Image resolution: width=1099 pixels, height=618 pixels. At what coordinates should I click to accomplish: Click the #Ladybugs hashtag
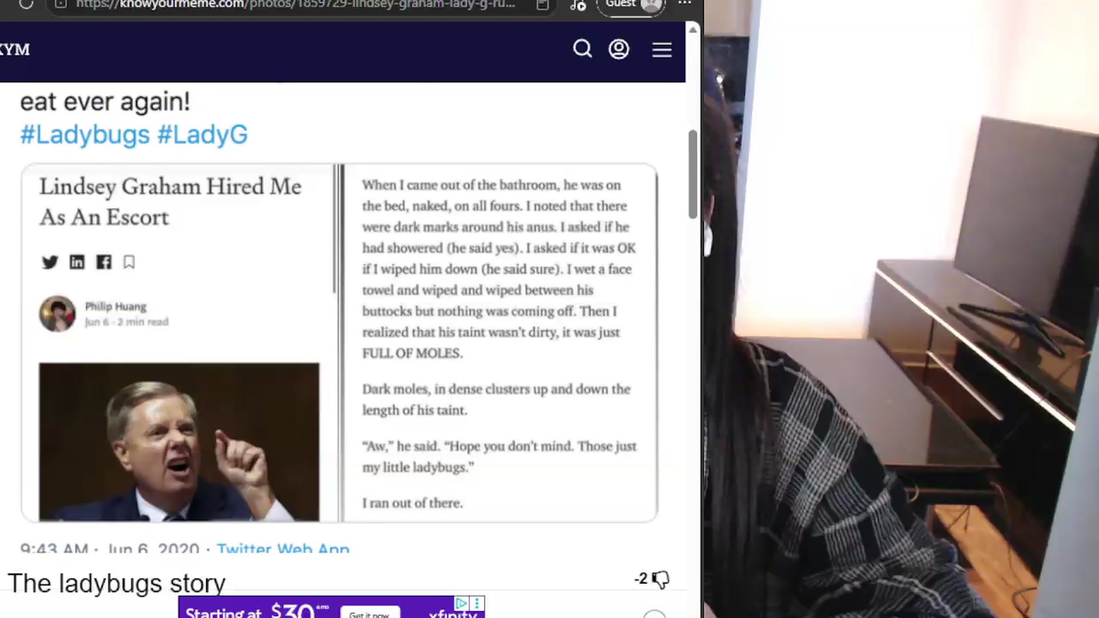click(x=85, y=135)
